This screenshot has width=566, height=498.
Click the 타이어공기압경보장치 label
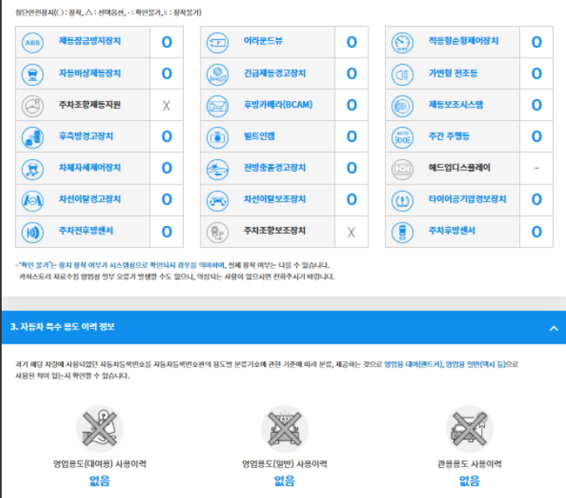click(467, 199)
